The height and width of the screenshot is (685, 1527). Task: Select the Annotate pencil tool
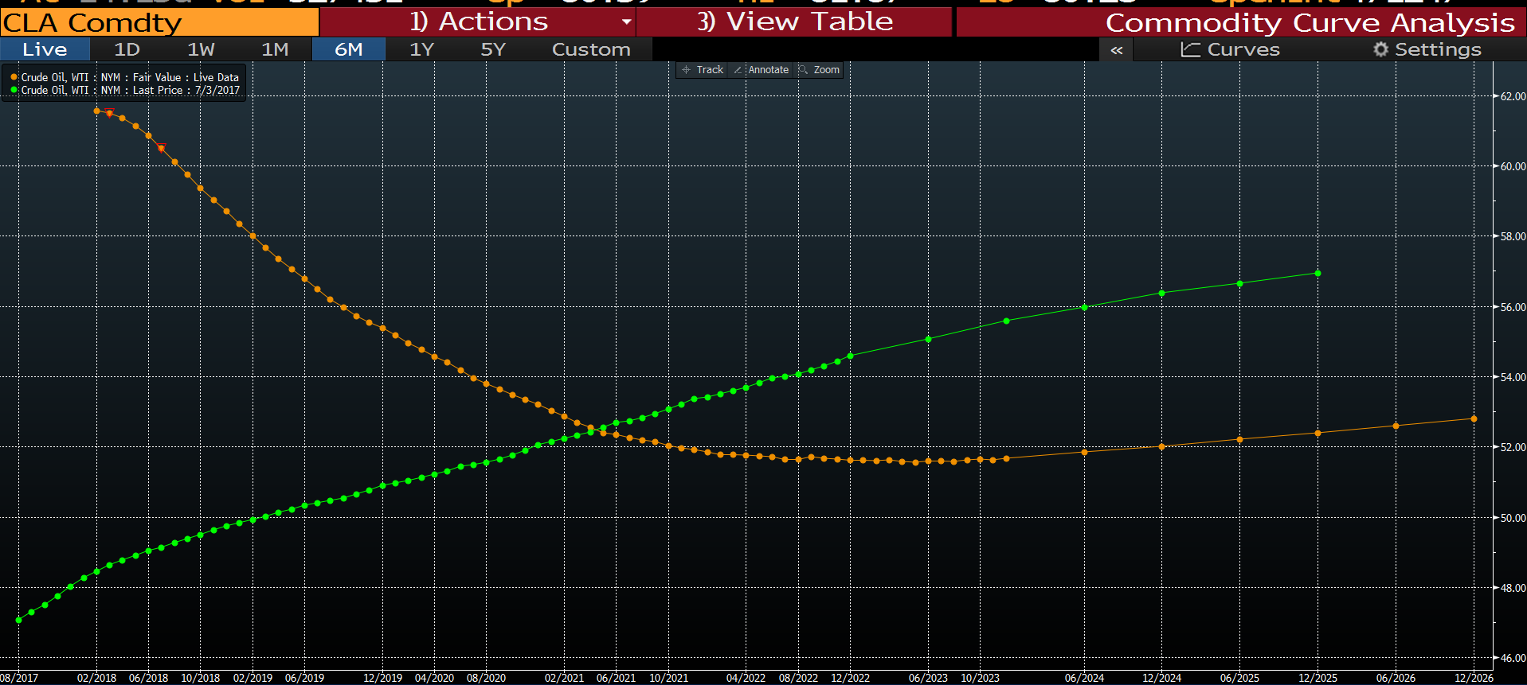[762, 70]
